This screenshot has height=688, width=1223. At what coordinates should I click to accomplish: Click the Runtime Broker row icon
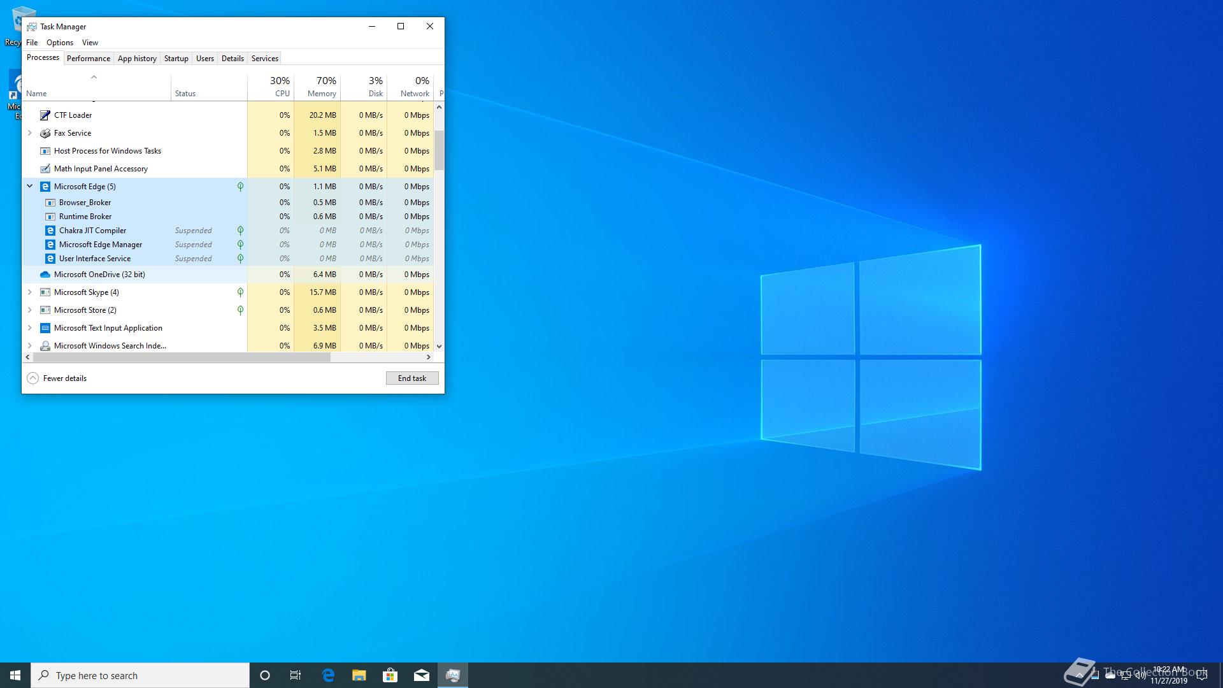point(50,217)
